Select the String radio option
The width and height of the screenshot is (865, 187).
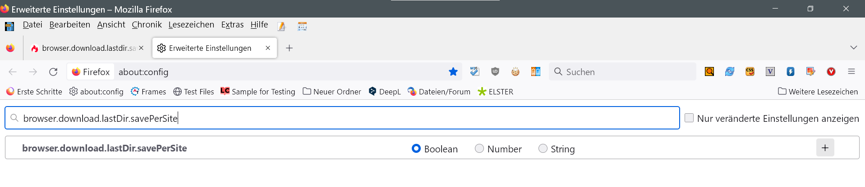point(543,148)
